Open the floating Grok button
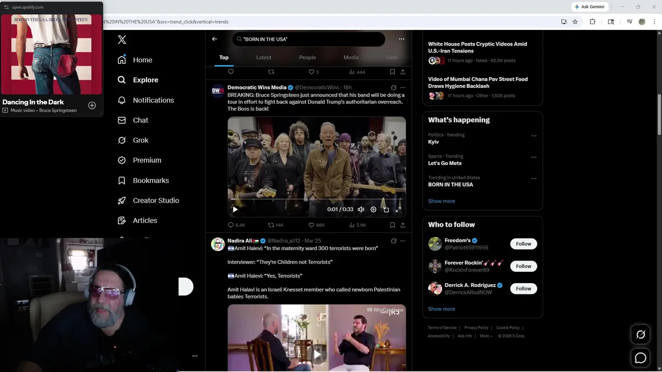The width and height of the screenshot is (662, 372). (640, 335)
